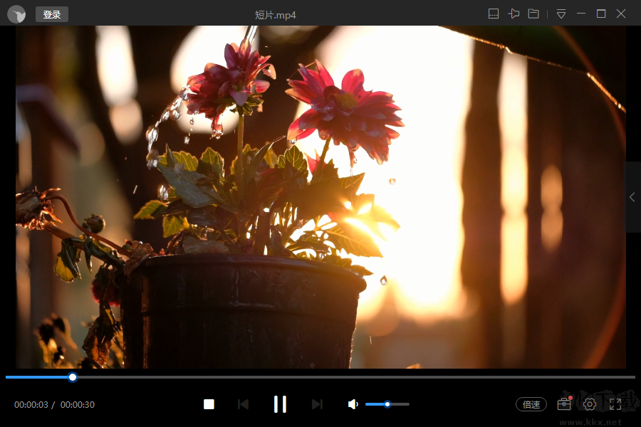Click the playback progress slider handle
Screen dimensions: 641x427
click(x=73, y=377)
